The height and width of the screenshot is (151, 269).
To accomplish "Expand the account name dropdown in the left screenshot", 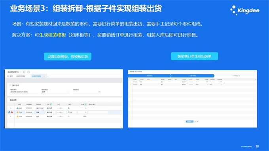I will pyautogui.click(x=20, y=72).
